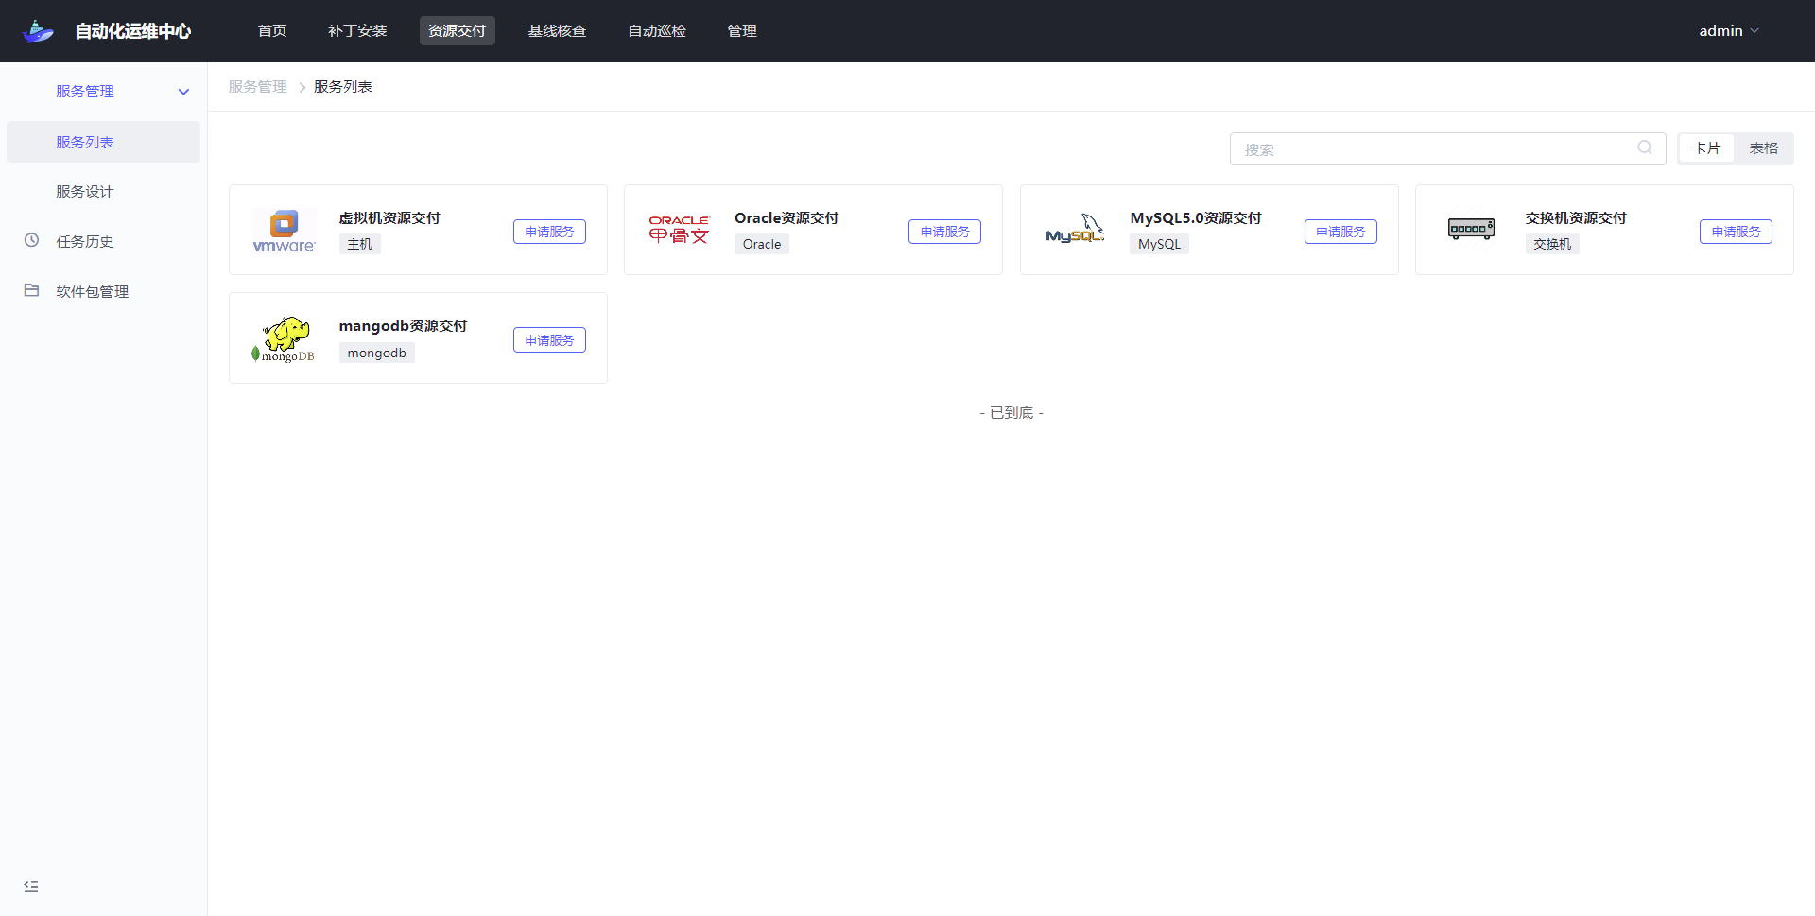The image size is (1815, 916).
Task: Click 申请服务 for Oracle资源交付
Action: pos(944,232)
